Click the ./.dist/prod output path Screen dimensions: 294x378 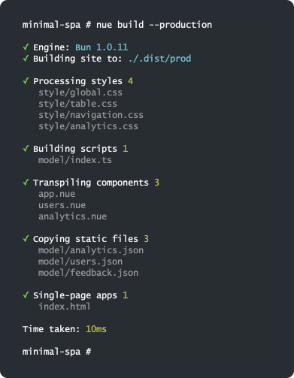pos(159,59)
